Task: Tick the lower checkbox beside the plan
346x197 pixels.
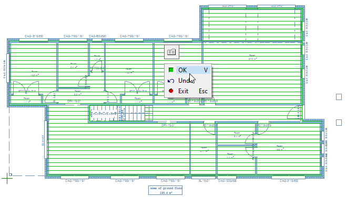Action: click(x=339, y=123)
